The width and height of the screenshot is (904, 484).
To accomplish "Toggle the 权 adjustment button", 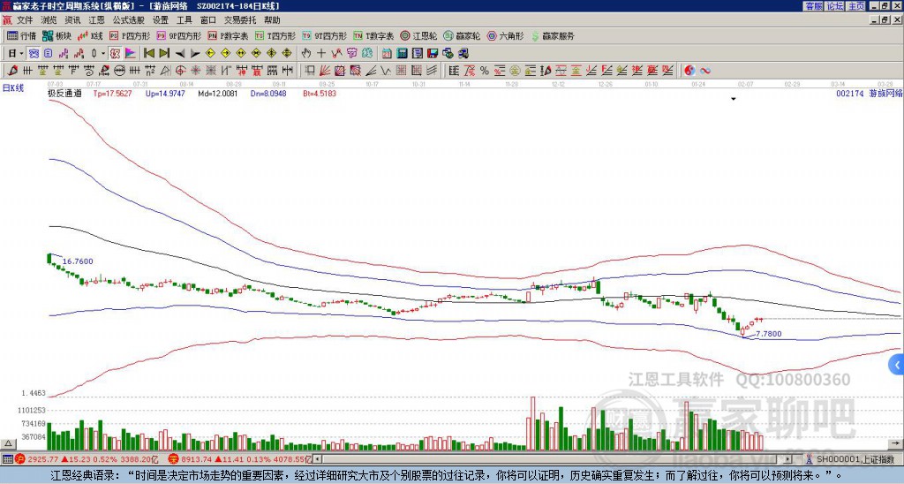I will pos(115,54).
